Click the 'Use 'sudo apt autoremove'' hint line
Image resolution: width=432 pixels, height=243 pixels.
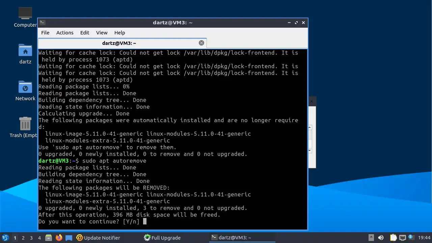click(107, 147)
